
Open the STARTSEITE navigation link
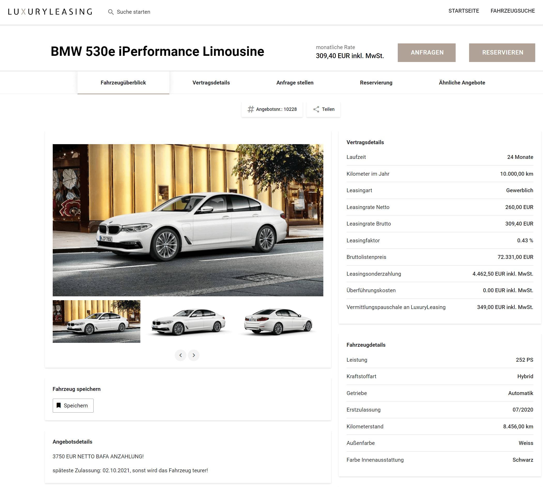pos(463,11)
